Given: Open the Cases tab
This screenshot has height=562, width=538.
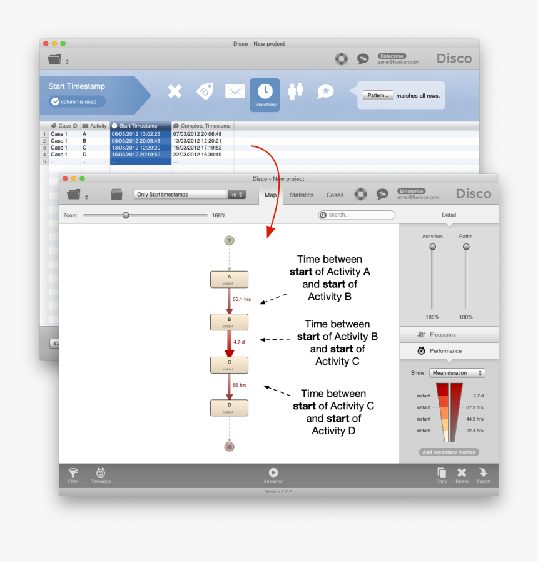Looking at the screenshot, I should tap(335, 195).
